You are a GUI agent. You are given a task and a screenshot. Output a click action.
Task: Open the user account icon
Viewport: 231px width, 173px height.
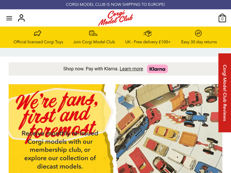click(21, 18)
